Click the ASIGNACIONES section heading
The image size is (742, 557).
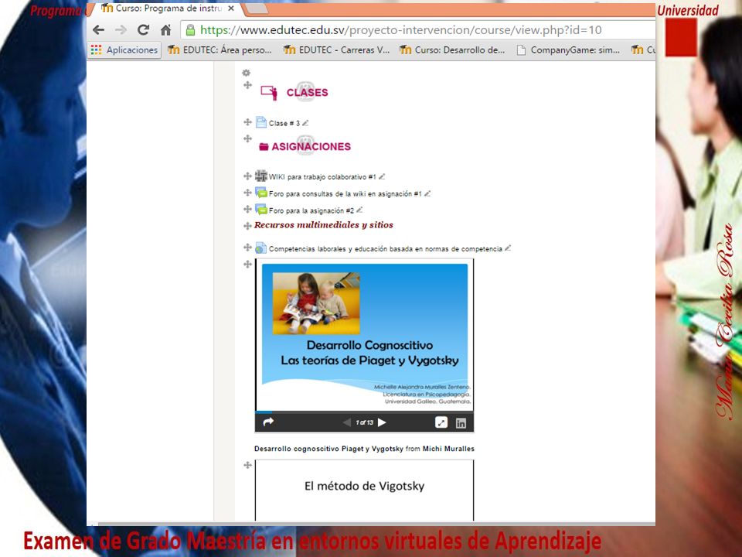(311, 146)
